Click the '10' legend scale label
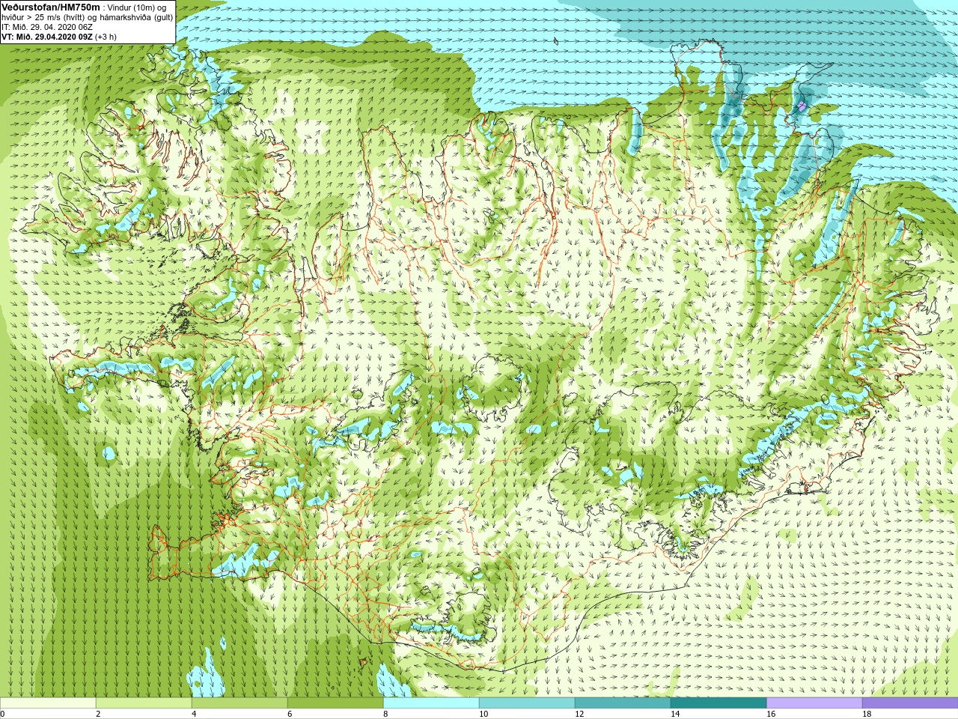Screen dimensions: 958x719 tap(483, 714)
